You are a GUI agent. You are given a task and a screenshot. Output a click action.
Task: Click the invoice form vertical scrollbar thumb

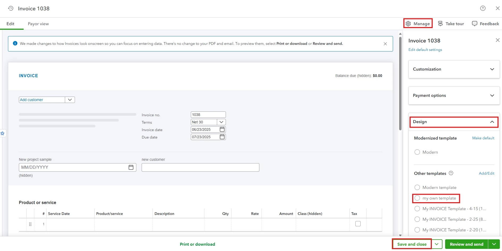click(x=400, y=83)
